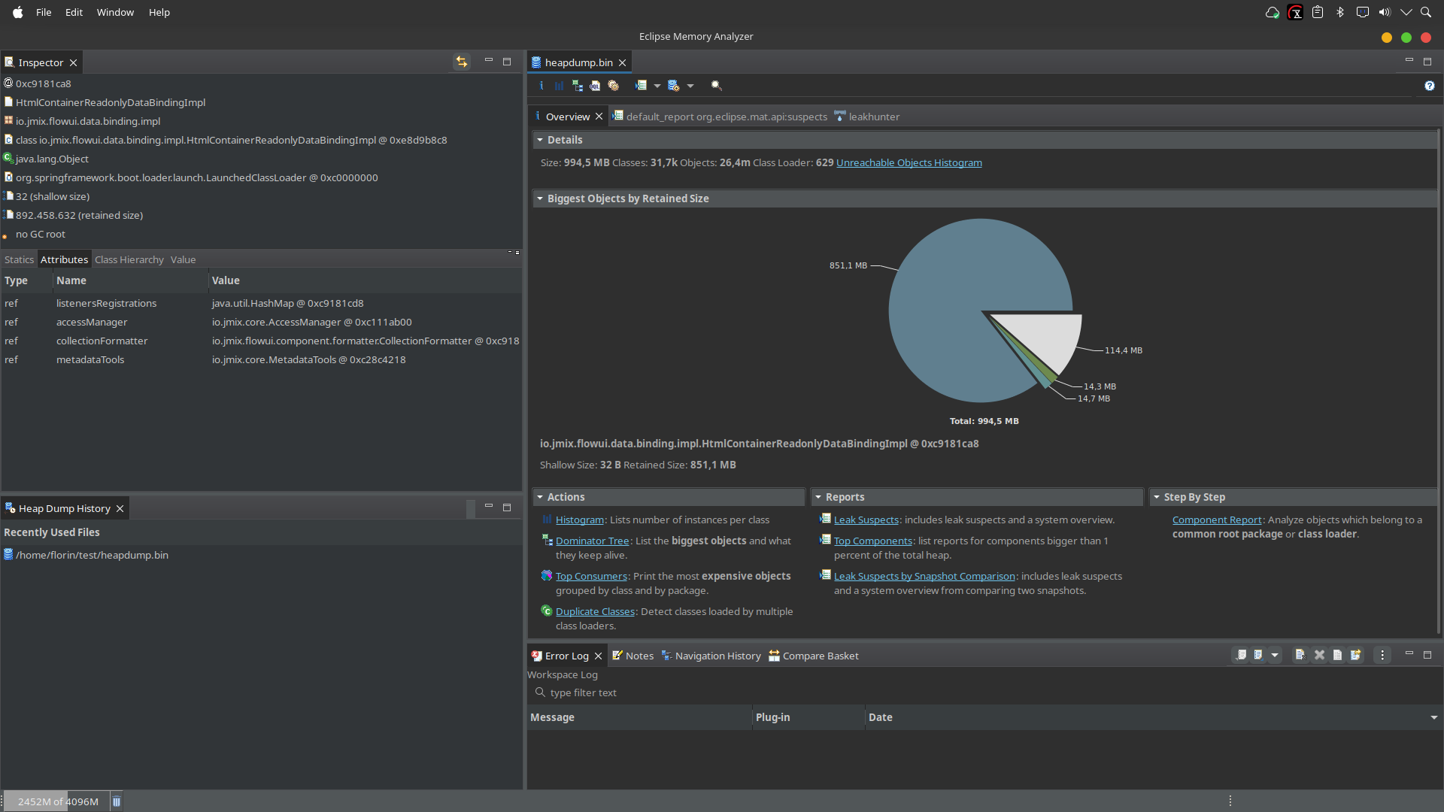1444x812 pixels.
Task: Open Error Log column menu arrow by Date
Action: [x=1433, y=718]
